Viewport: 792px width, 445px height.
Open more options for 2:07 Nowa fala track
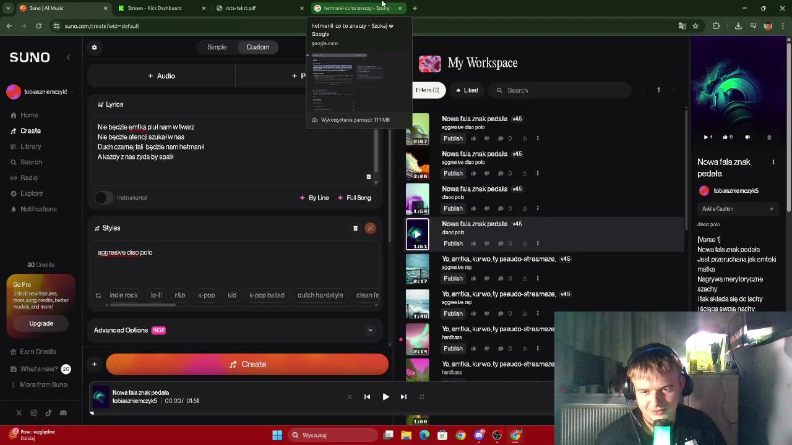point(538,138)
